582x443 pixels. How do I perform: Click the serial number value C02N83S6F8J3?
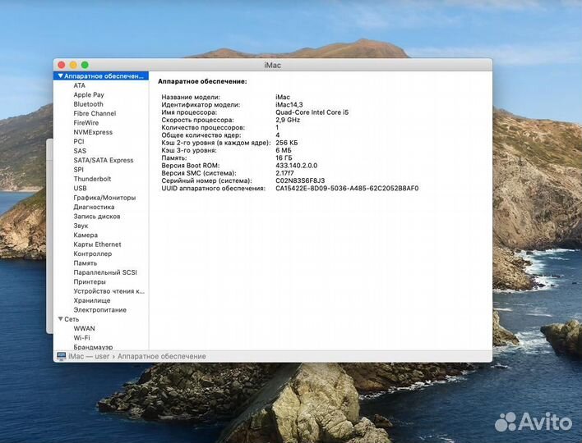tap(300, 180)
